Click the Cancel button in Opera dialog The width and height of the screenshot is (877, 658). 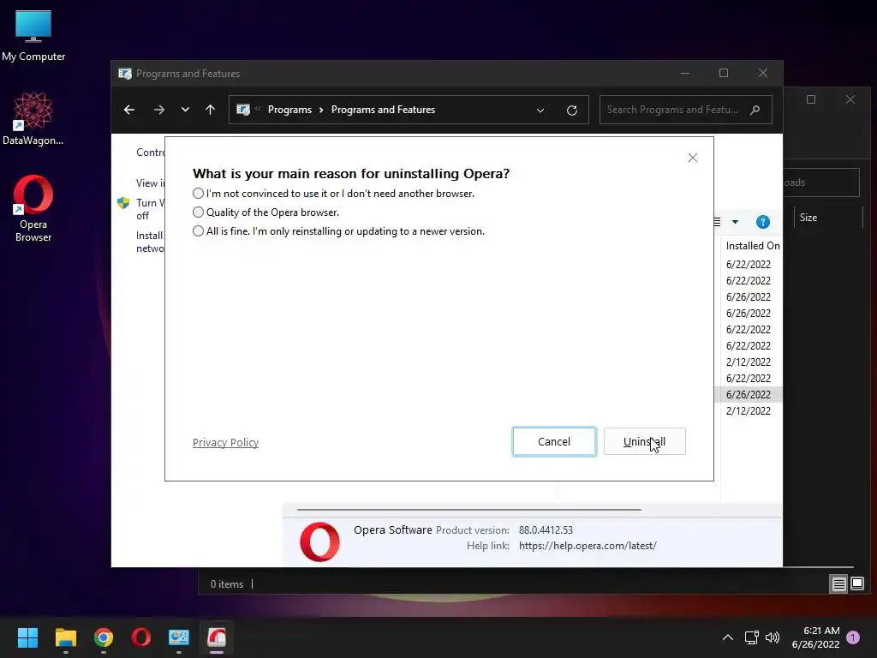coord(554,441)
